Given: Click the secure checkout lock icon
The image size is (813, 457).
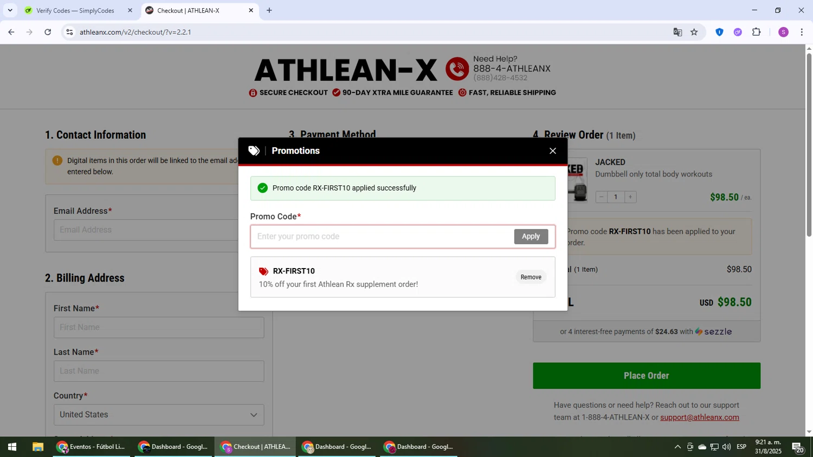Looking at the screenshot, I should (x=253, y=93).
